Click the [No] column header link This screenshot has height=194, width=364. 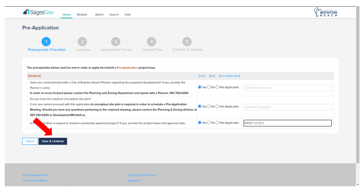(x=212, y=76)
